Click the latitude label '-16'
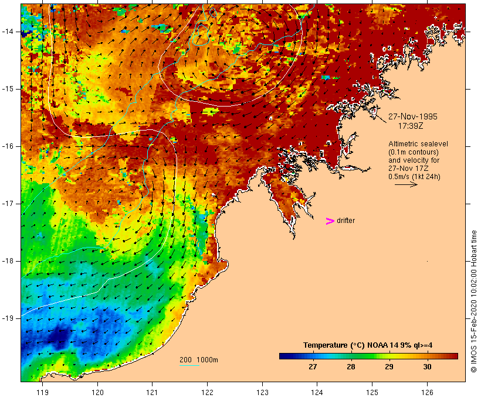The width and height of the screenshot is (481, 398). pos(7,146)
